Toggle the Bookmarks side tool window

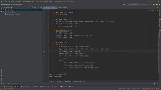pos(1,72)
